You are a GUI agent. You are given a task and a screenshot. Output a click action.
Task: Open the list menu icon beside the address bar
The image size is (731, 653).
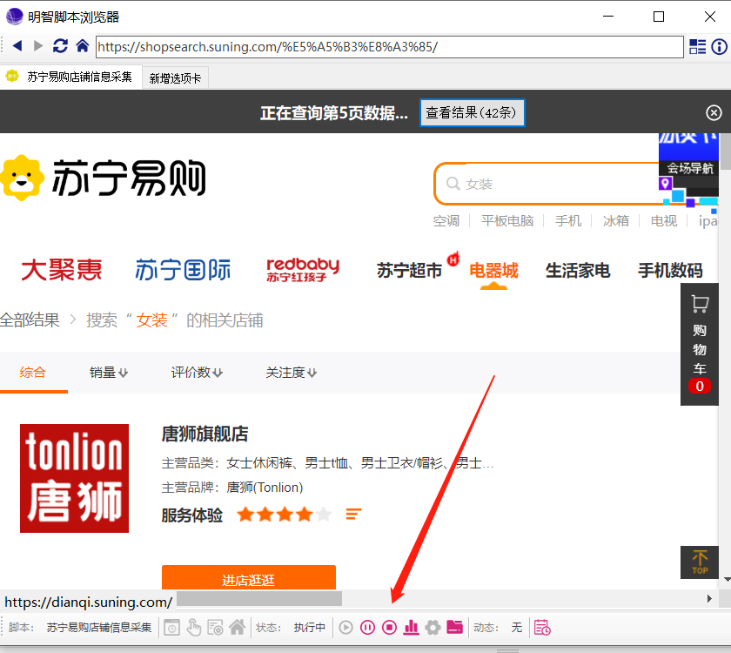[x=697, y=46]
